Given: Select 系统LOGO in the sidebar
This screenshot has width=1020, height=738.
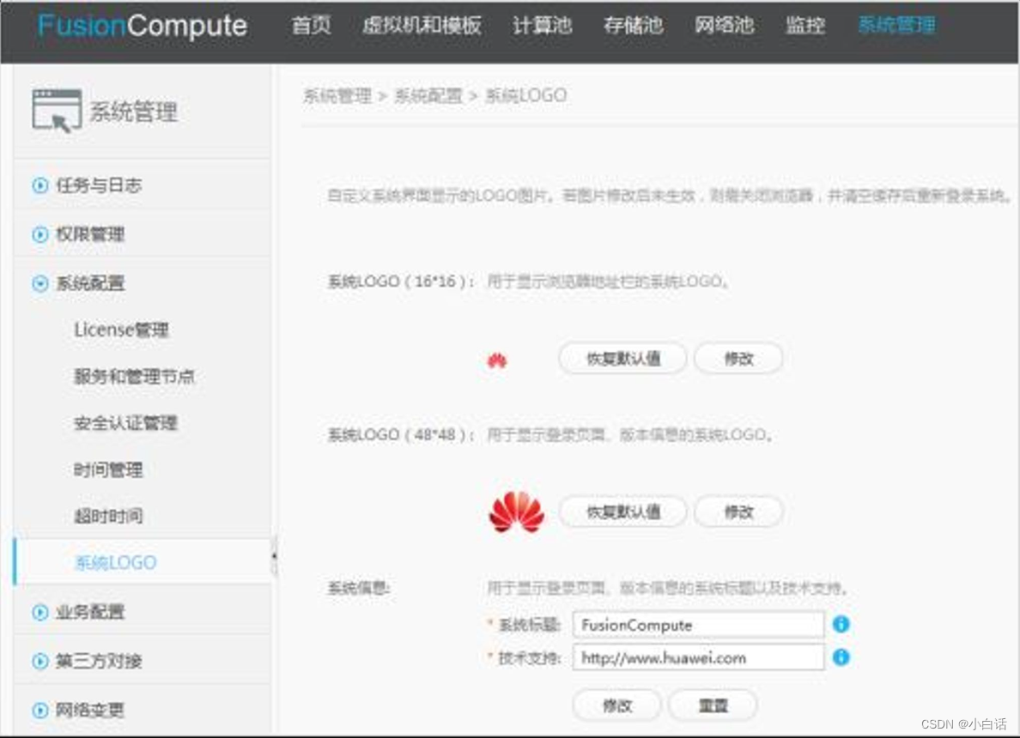Looking at the screenshot, I should click(x=116, y=562).
